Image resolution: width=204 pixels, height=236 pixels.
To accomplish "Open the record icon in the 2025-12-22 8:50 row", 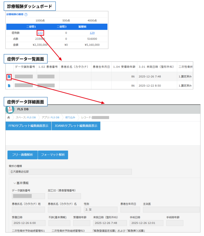I will (x=9, y=86).
